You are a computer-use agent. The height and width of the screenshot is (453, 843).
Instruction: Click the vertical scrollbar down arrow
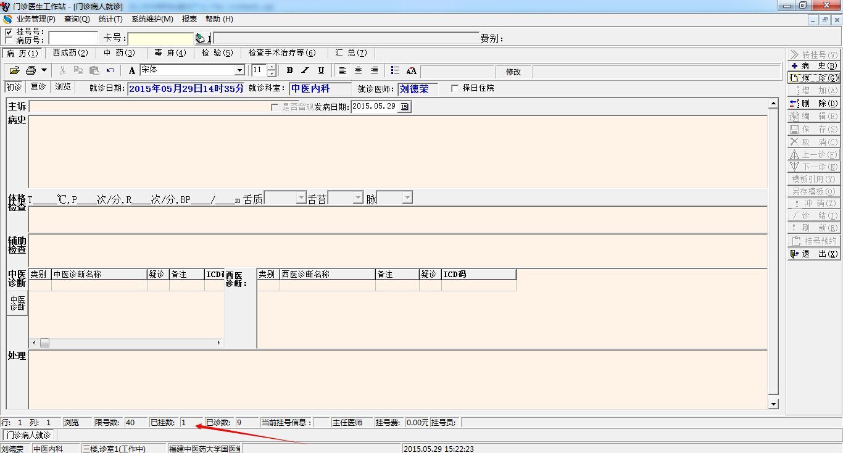pyautogui.click(x=774, y=404)
